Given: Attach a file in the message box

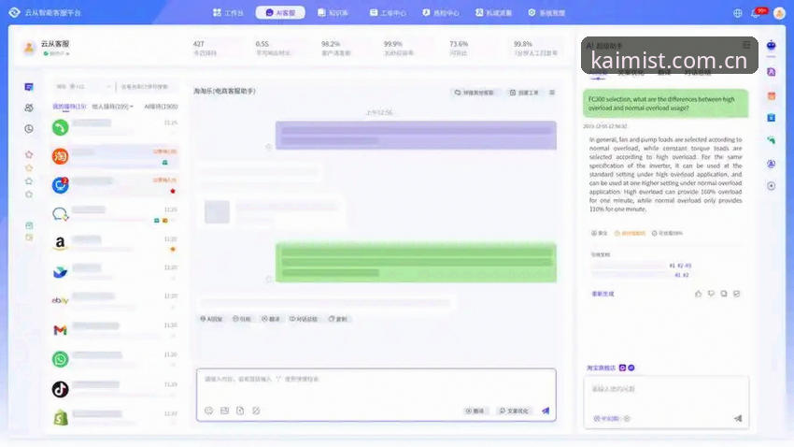Looking at the screenshot, I should (240, 411).
